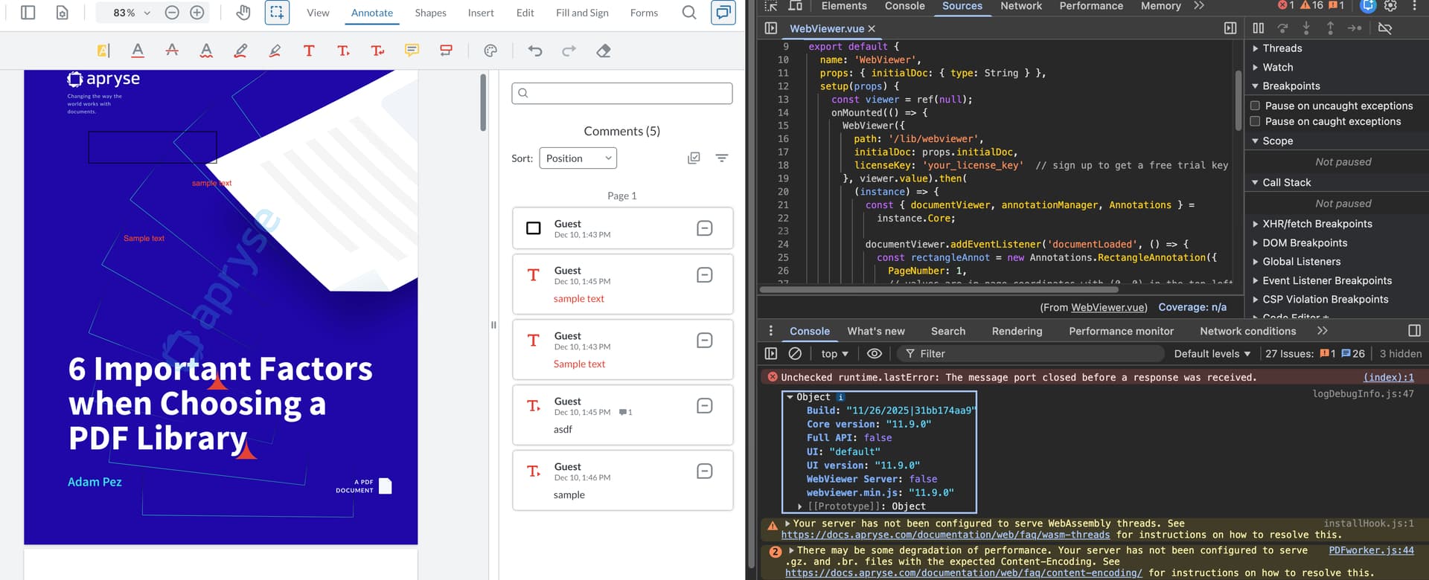The height and width of the screenshot is (580, 1429).
Task: Open the style palette icon
Action: coord(490,51)
